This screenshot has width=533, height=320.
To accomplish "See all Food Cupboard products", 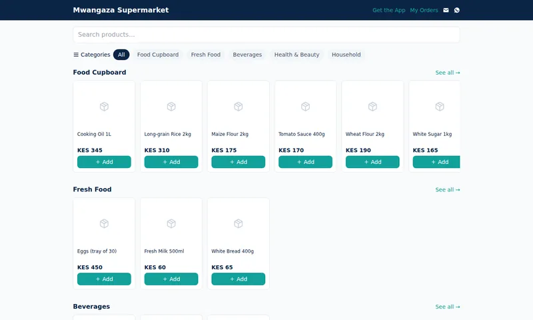I will pyautogui.click(x=448, y=73).
